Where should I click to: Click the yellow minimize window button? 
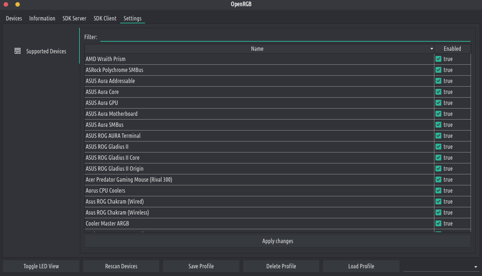(18, 4)
